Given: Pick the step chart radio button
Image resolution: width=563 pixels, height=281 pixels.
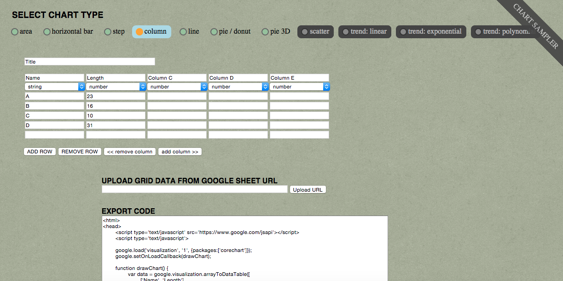Looking at the screenshot, I should (x=108, y=32).
